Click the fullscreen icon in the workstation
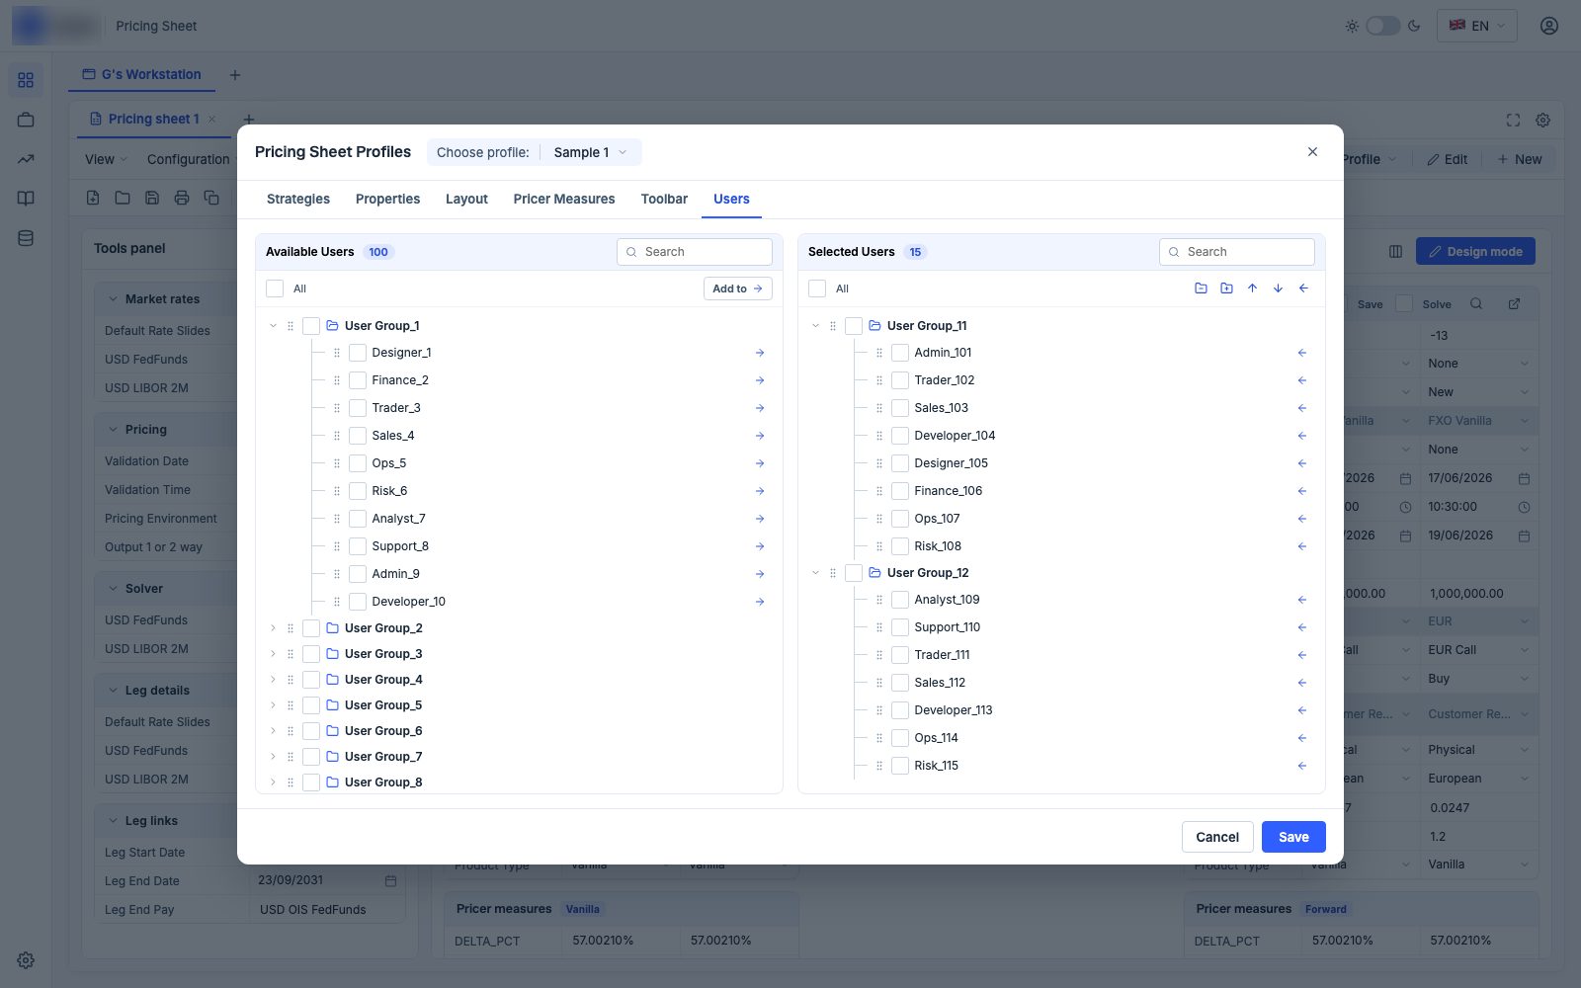This screenshot has height=988, width=1581. click(x=1513, y=120)
